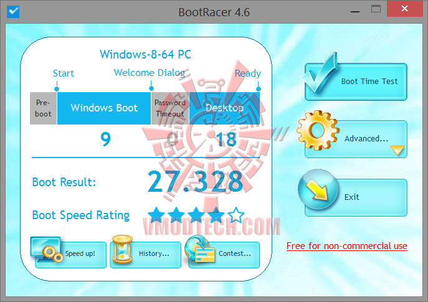Click the first filled rating star
This screenshot has width=428, height=302.
156,215
